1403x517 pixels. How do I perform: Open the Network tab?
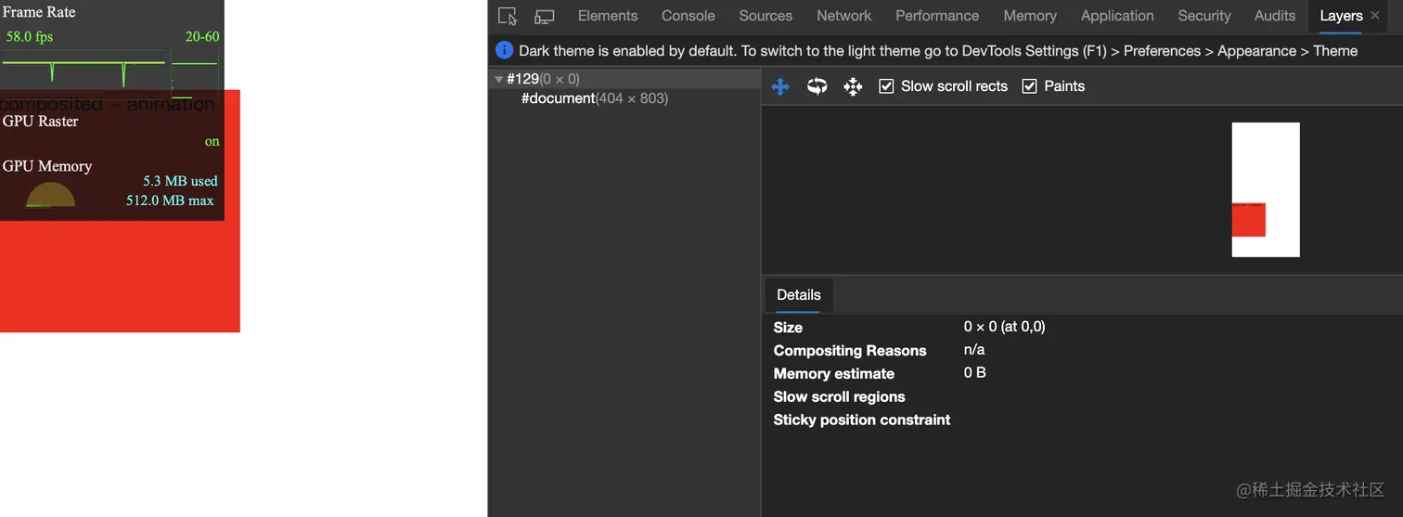[x=843, y=16]
